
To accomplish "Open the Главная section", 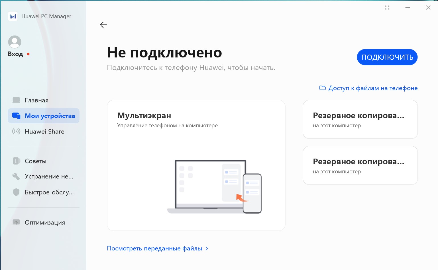I will point(44,100).
